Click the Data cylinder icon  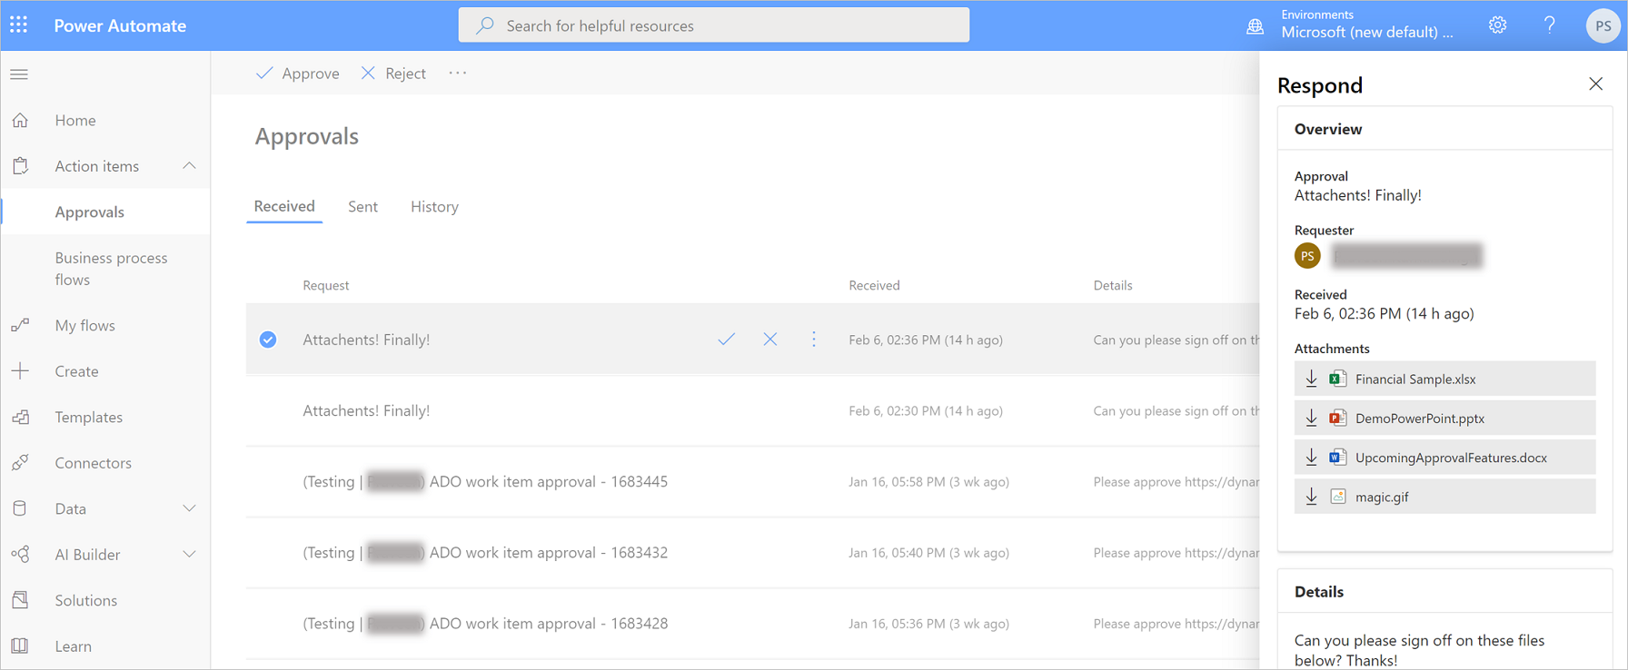pos(21,508)
